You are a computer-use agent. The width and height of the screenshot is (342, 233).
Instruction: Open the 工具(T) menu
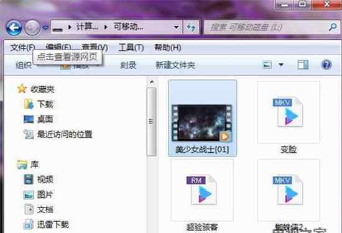coord(131,47)
